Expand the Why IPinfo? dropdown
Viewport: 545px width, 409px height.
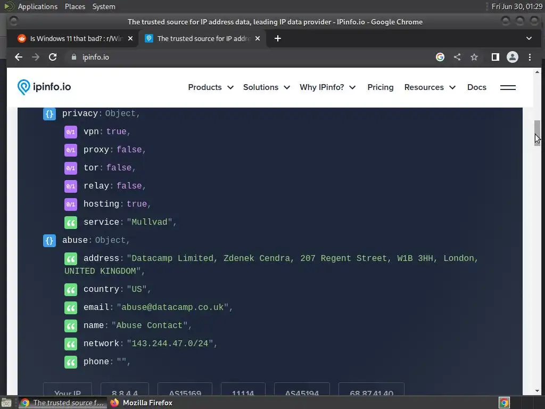(x=328, y=87)
